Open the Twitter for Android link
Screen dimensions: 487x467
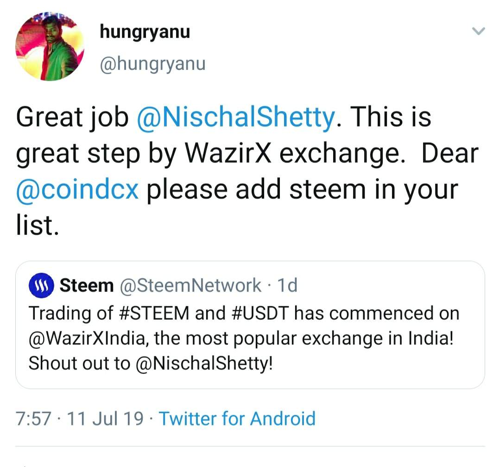[237, 419]
